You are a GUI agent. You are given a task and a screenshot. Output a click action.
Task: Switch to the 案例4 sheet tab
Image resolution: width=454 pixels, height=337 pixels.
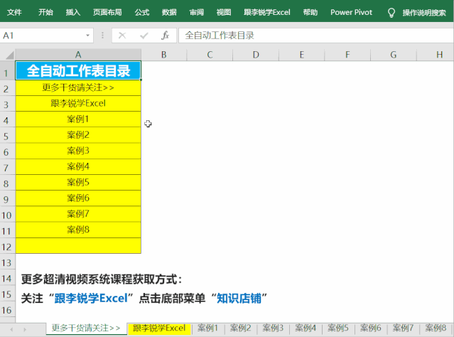[306, 328]
